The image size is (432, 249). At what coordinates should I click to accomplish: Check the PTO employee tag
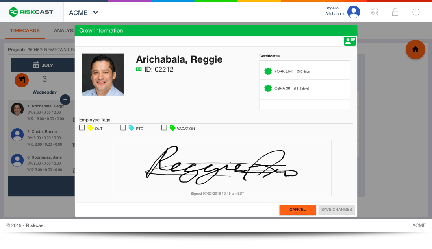point(123,128)
